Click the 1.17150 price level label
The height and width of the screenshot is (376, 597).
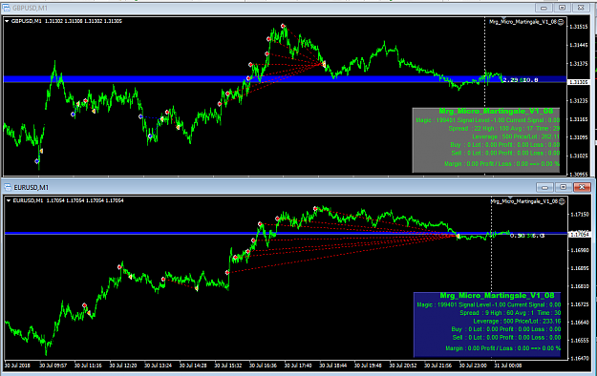580,215
